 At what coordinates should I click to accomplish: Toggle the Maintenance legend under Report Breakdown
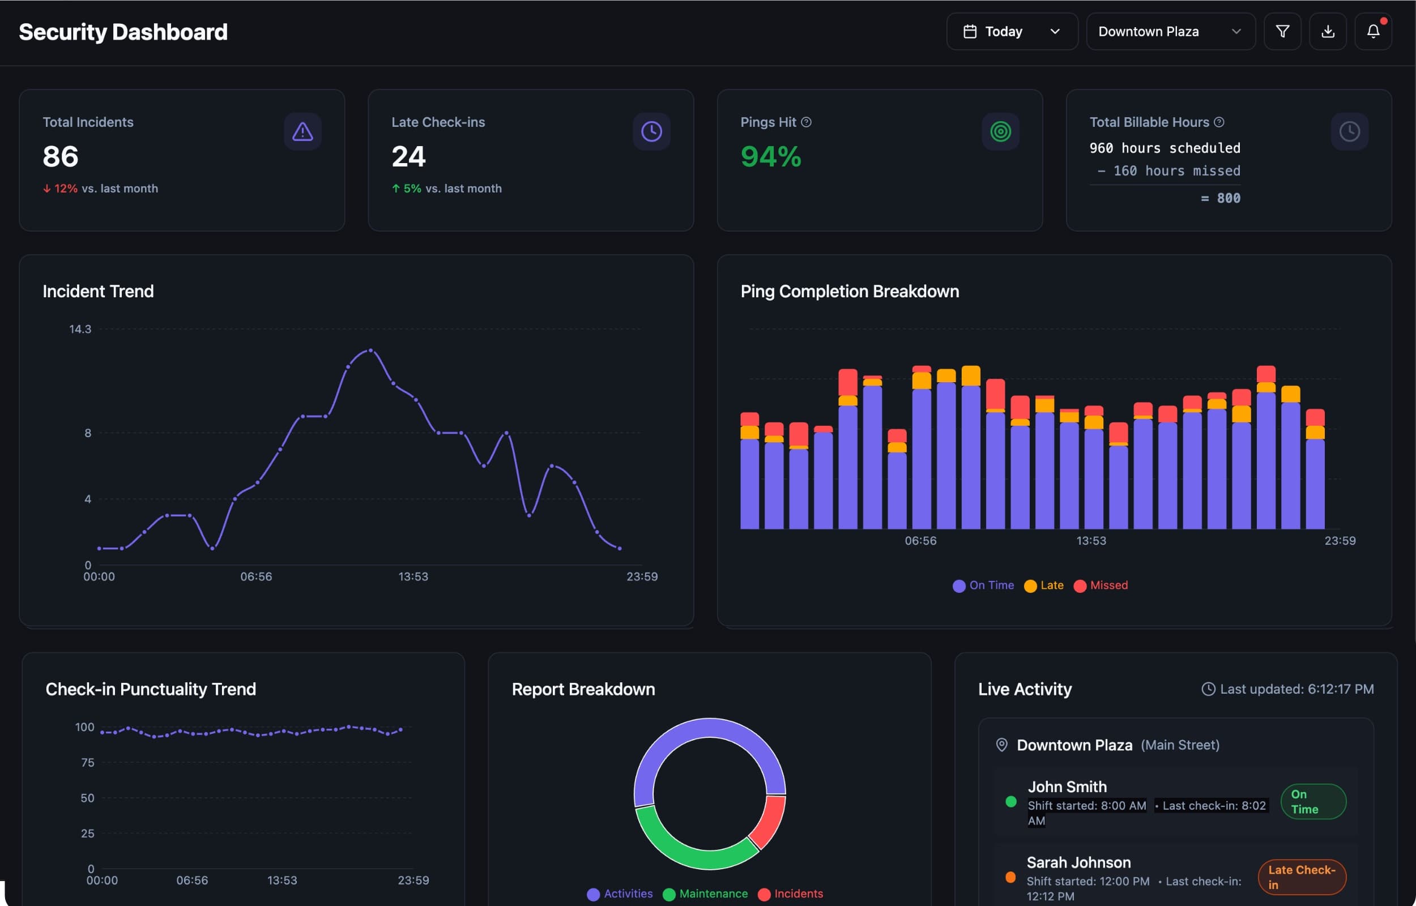tap(705, 893)
